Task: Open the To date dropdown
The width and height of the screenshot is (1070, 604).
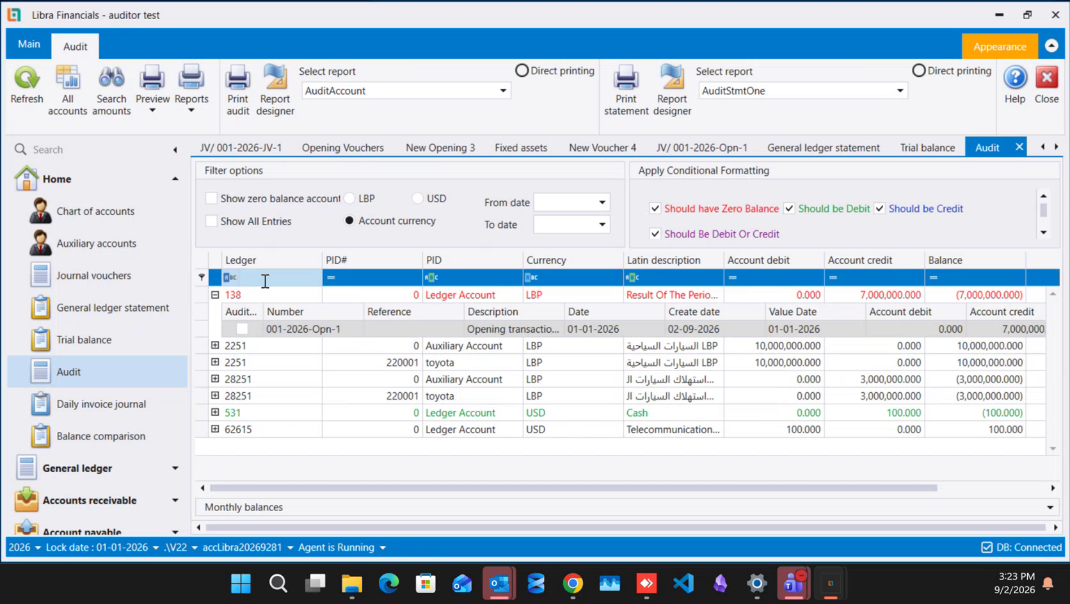Action: coord(602,225)
